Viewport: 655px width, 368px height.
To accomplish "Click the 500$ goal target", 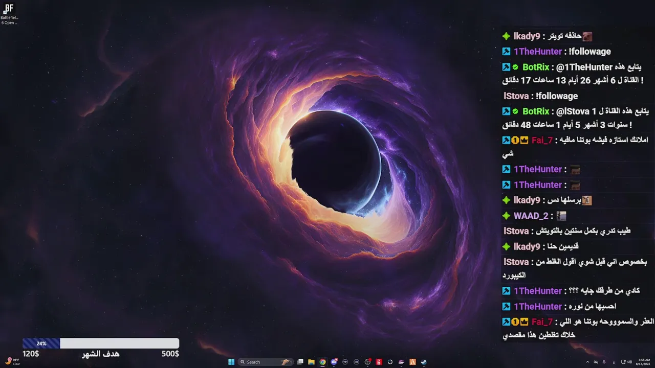I will coord(170,354).
